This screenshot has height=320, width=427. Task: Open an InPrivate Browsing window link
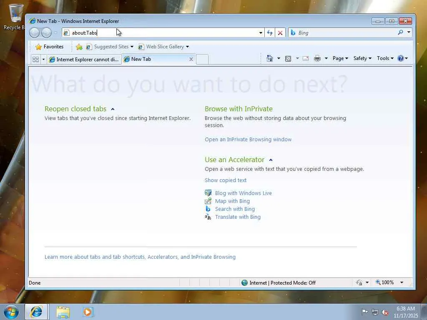pos(248,139)
